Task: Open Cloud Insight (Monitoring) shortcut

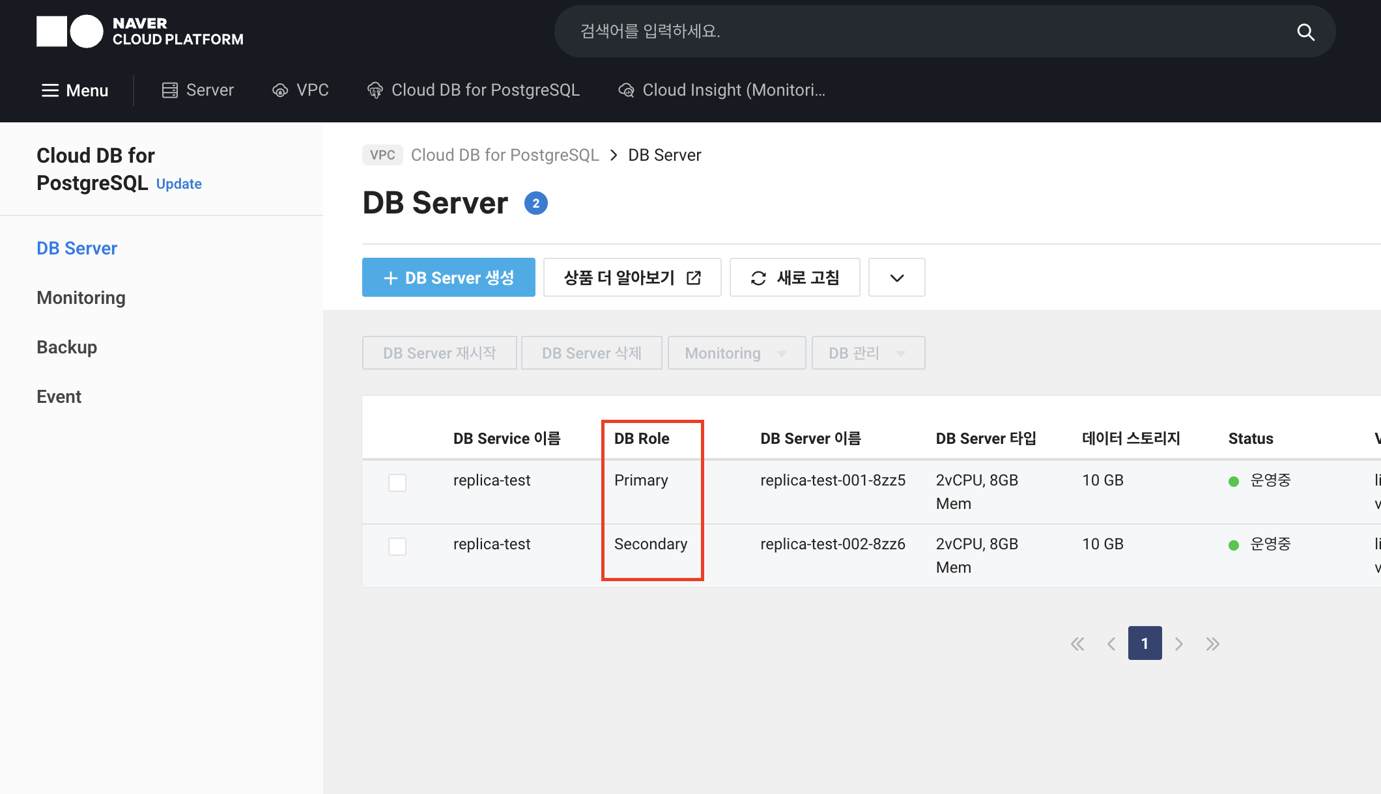Action: tap(722, 90)
